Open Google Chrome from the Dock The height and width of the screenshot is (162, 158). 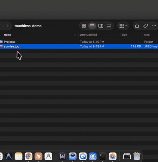(29, 156)
